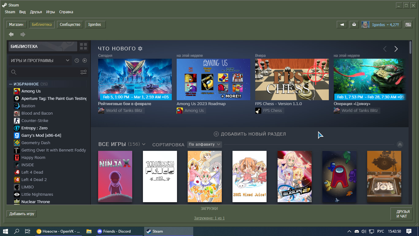Click the Добавить игру button

(21, 214)
